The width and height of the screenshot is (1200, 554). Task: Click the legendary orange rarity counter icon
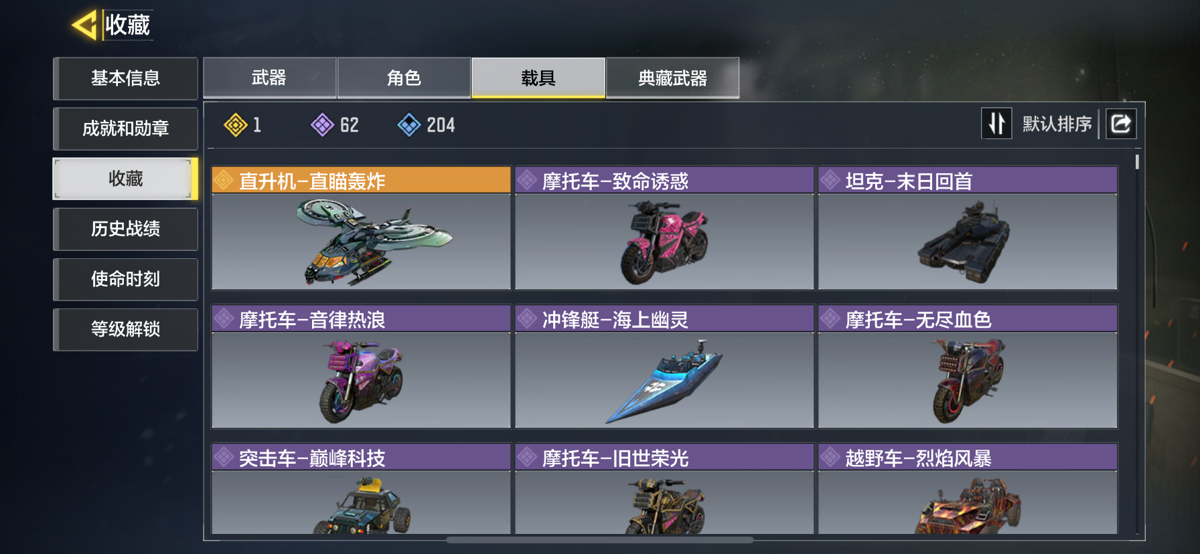(x=236, y=125)
